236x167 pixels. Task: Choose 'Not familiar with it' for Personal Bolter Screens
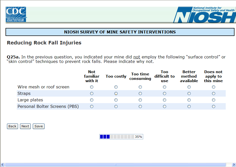(92, 107)
